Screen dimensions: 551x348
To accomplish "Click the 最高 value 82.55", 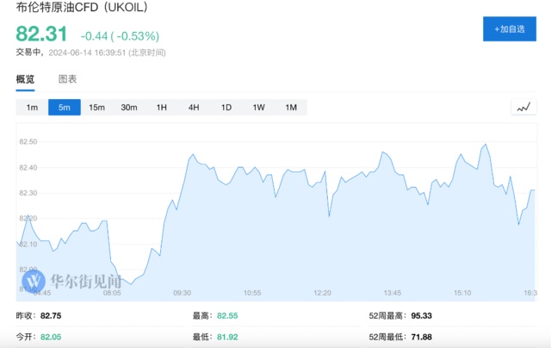I will tap(228, 317).
